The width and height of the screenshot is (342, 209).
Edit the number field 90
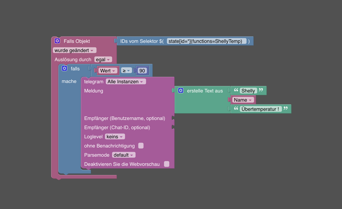coord(142,71)
